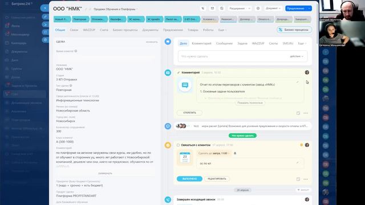This screenshot has height=205, width=365.
Task: Open the Счета tab
Action: [104, 30]
